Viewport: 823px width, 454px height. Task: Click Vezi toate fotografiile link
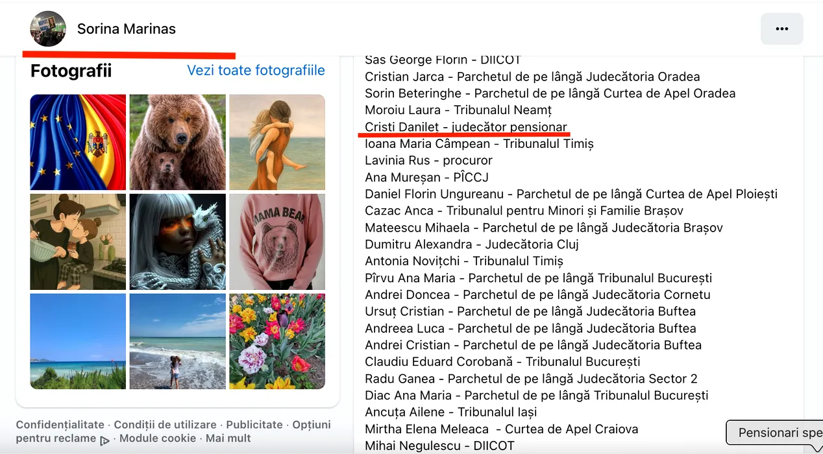[x=256, y=70]
